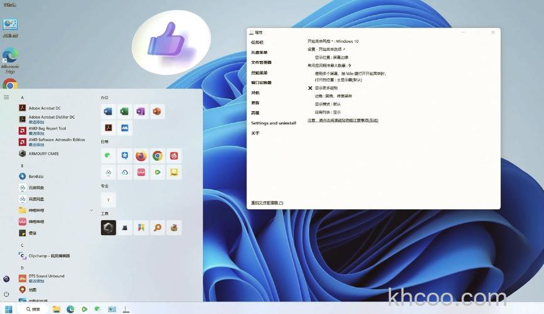Image resolution: width=544 pixels, height=314 pixels.
Task: Select 托盘菜单 section in properties sidebar
Action: point(259,53)
